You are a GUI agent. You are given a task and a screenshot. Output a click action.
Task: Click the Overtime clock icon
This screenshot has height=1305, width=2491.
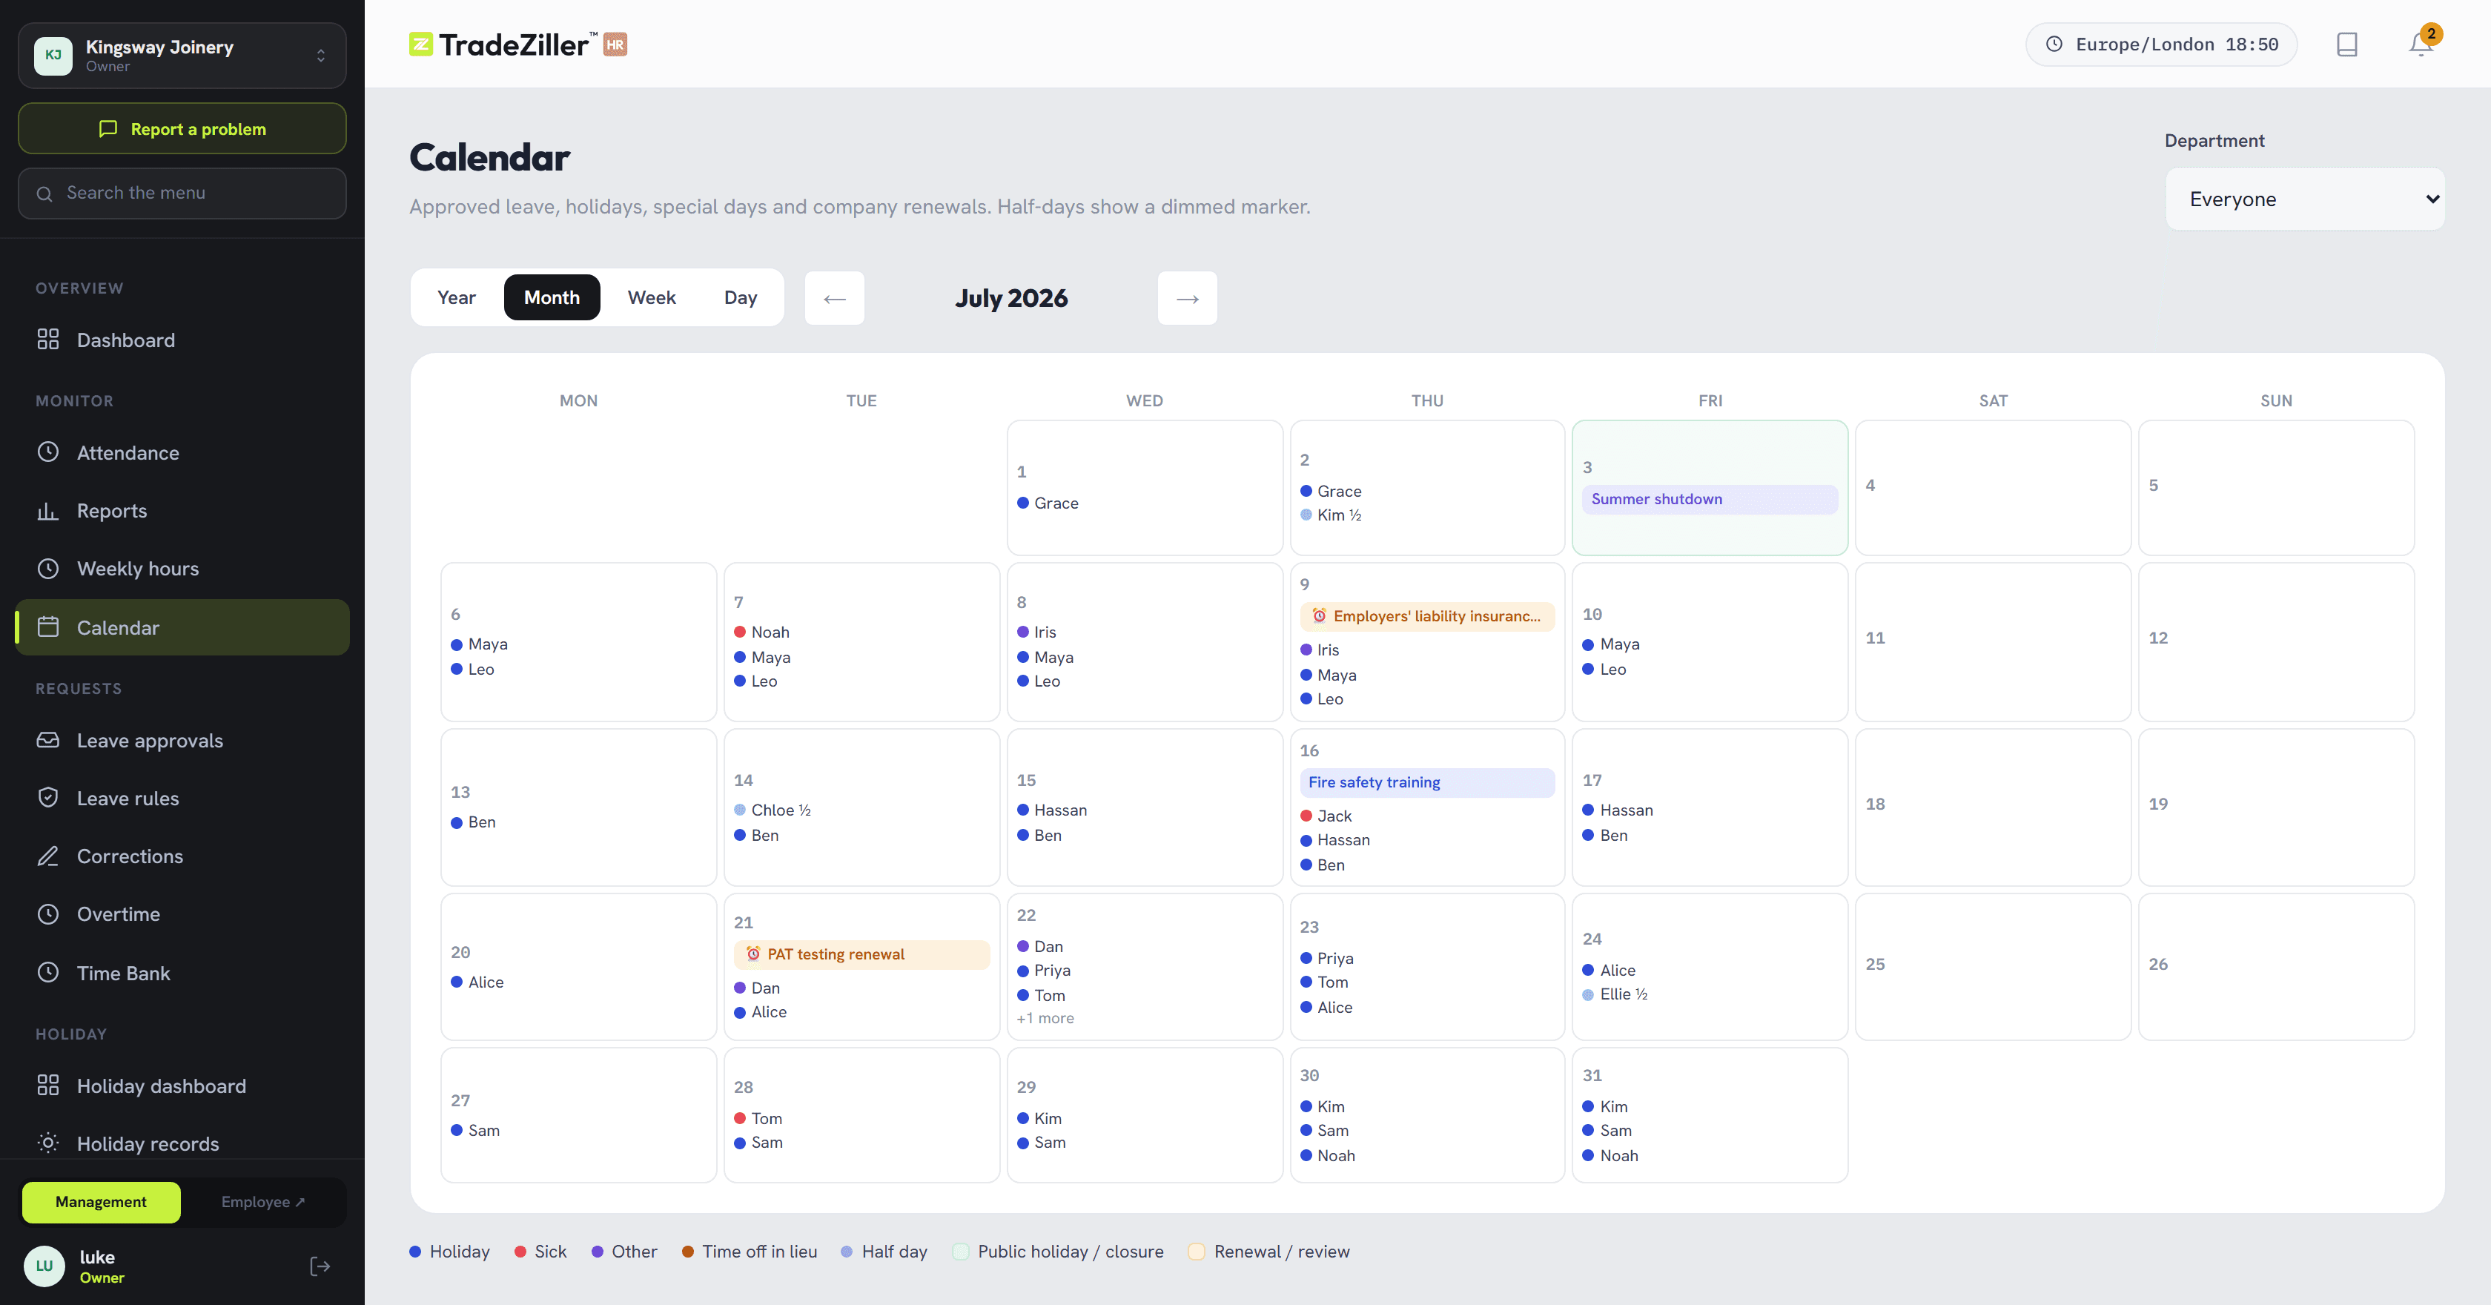pos(48,913)
